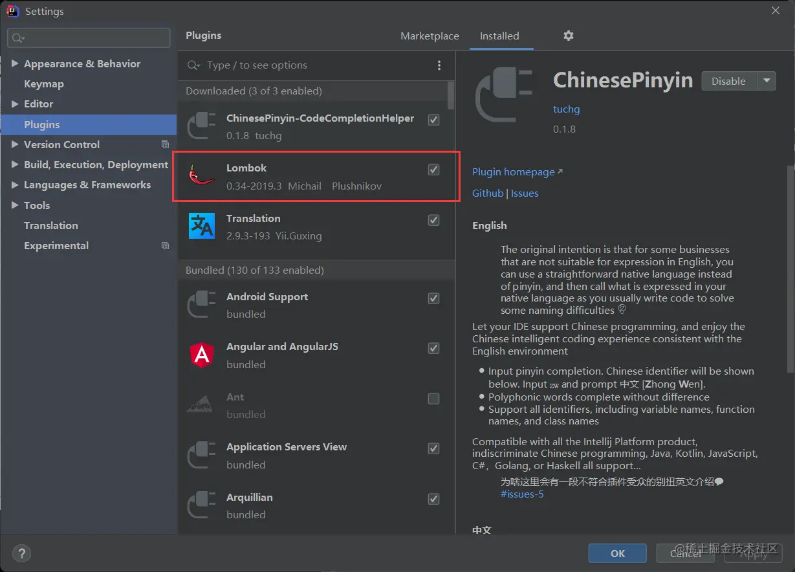Toggle the Arquillian plugin checkbox
Viewport: 795px width, 572px height.
point(434,499)
